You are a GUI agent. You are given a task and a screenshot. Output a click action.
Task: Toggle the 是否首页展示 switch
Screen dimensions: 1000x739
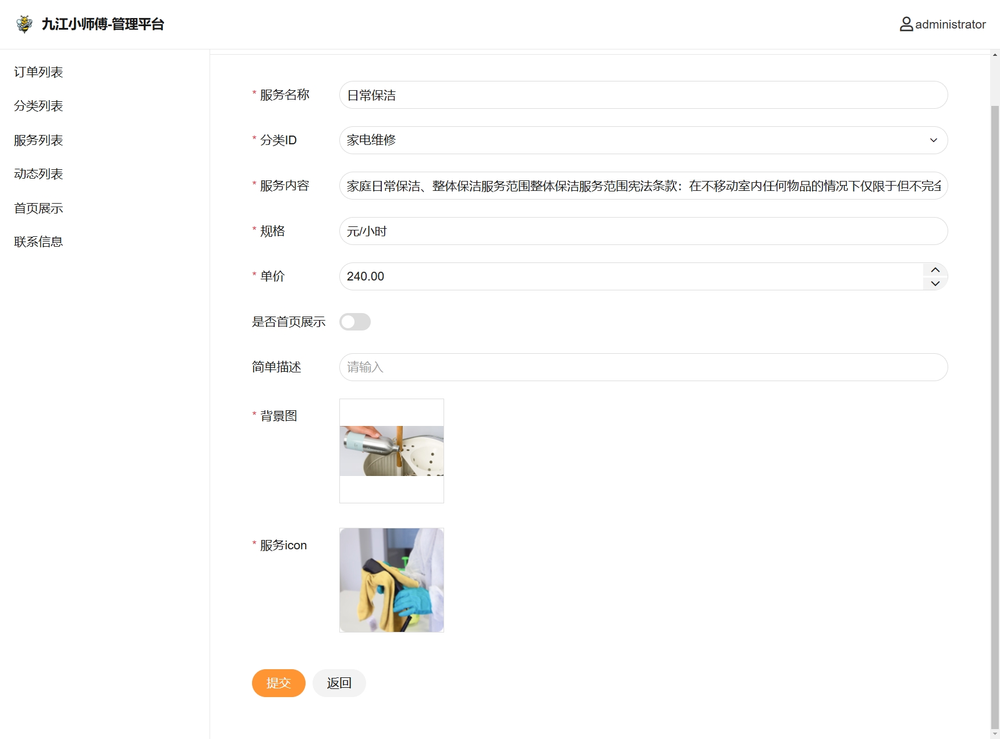(x=355, y=322)
